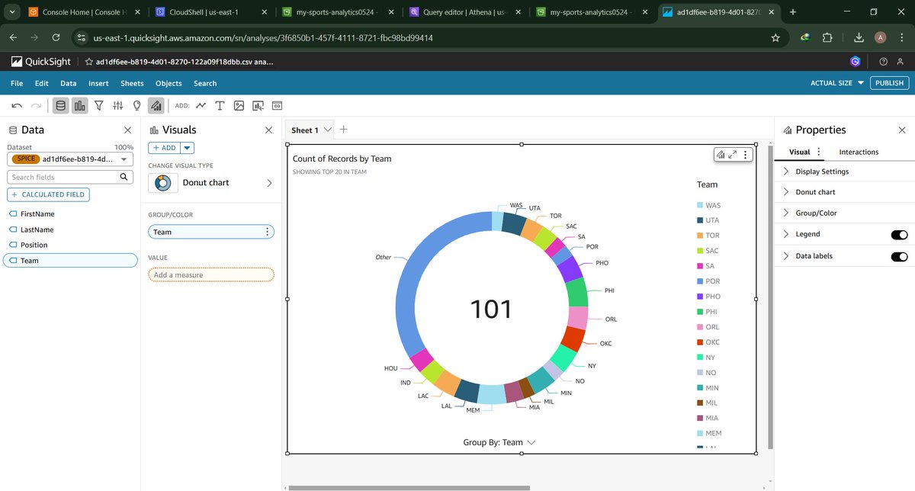
Task: Open the Parameters sliders icon
Action: 118,106
